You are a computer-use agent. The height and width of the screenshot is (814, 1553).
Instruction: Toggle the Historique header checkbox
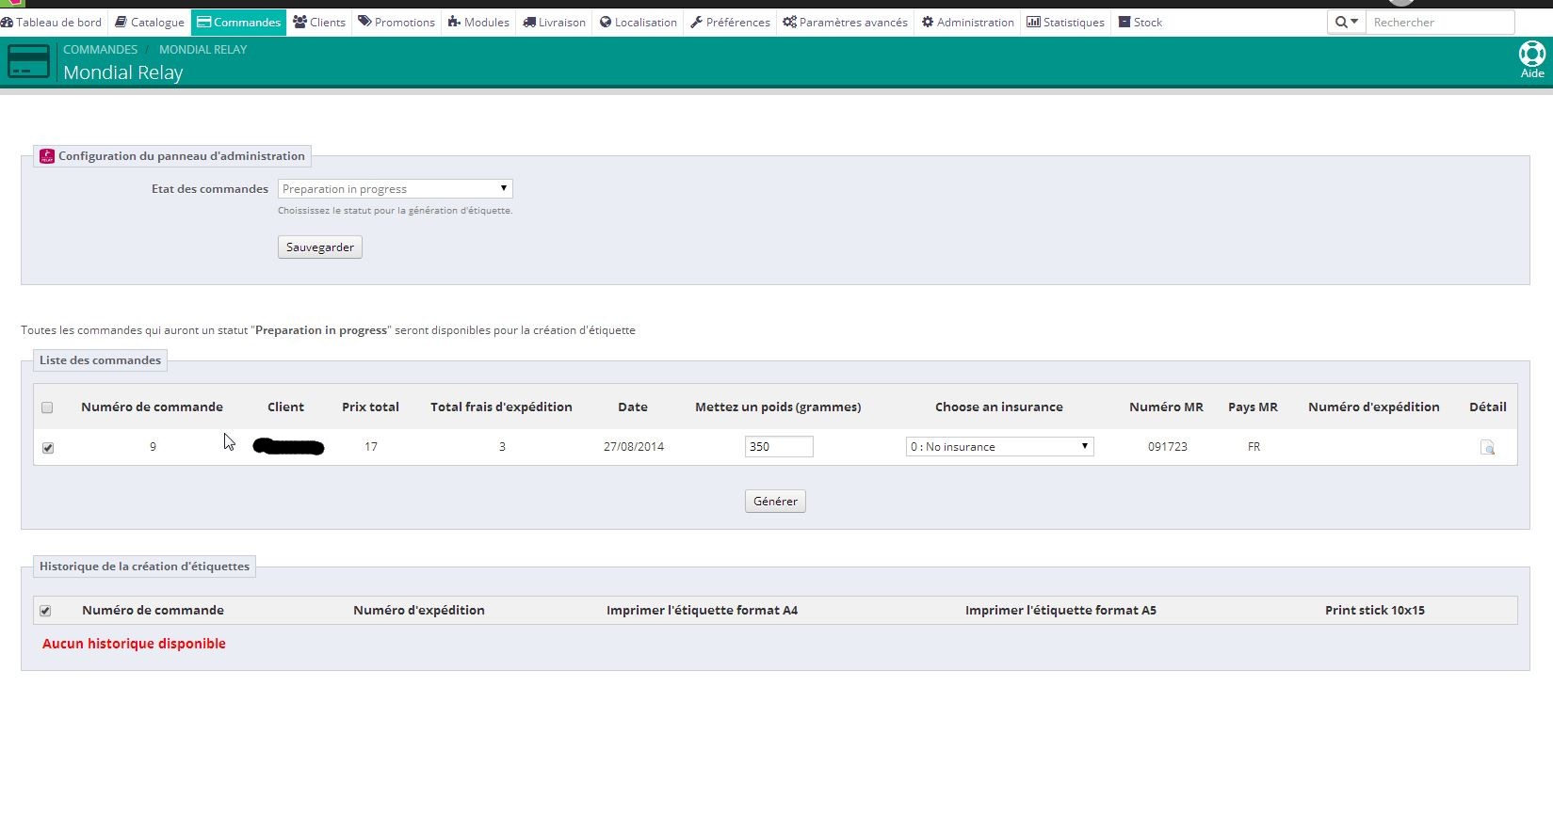click(45, 611)
